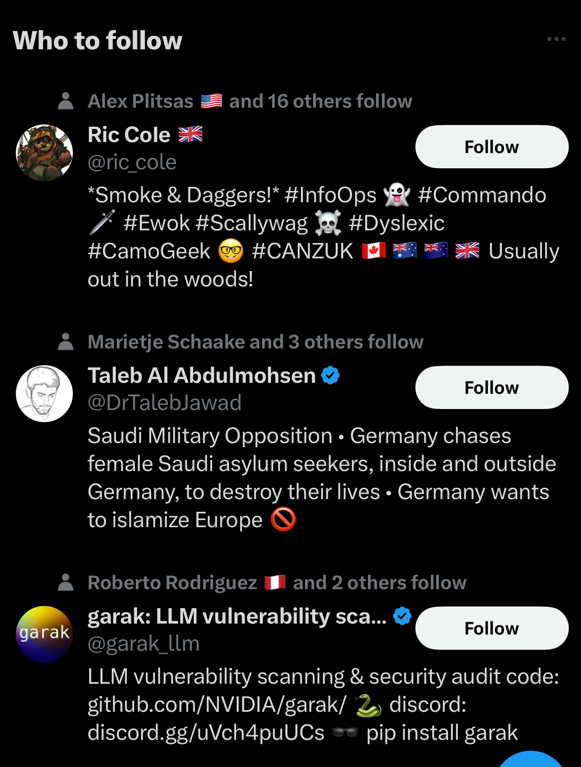
Task: Open the #InfoOps hashtag
Action: pyautogui.click(x=330, y=195)
